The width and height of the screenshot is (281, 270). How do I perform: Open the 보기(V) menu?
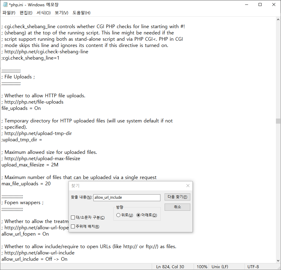pos(61,13)
